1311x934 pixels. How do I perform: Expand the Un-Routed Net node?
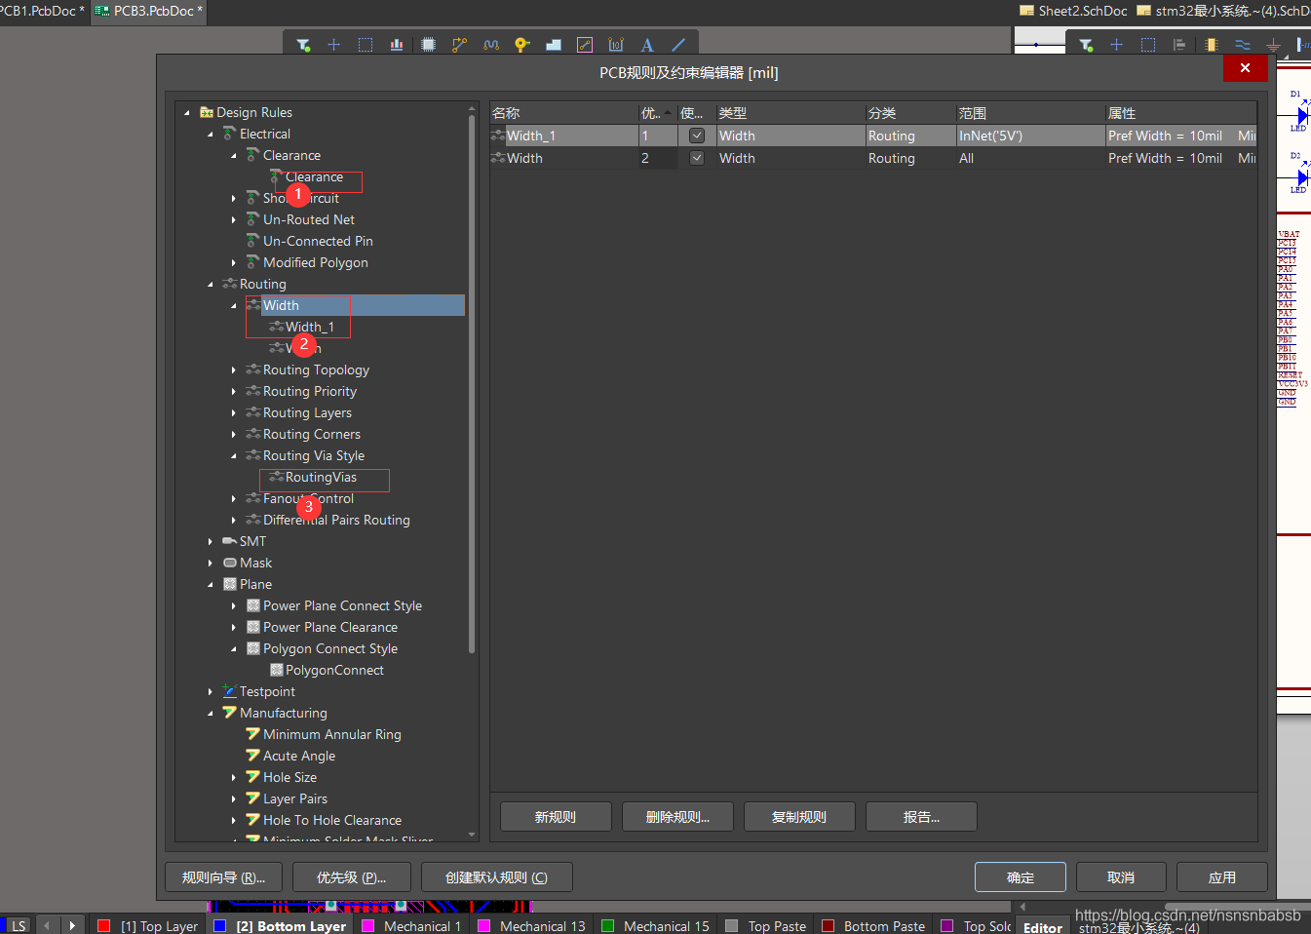[234, 219]
